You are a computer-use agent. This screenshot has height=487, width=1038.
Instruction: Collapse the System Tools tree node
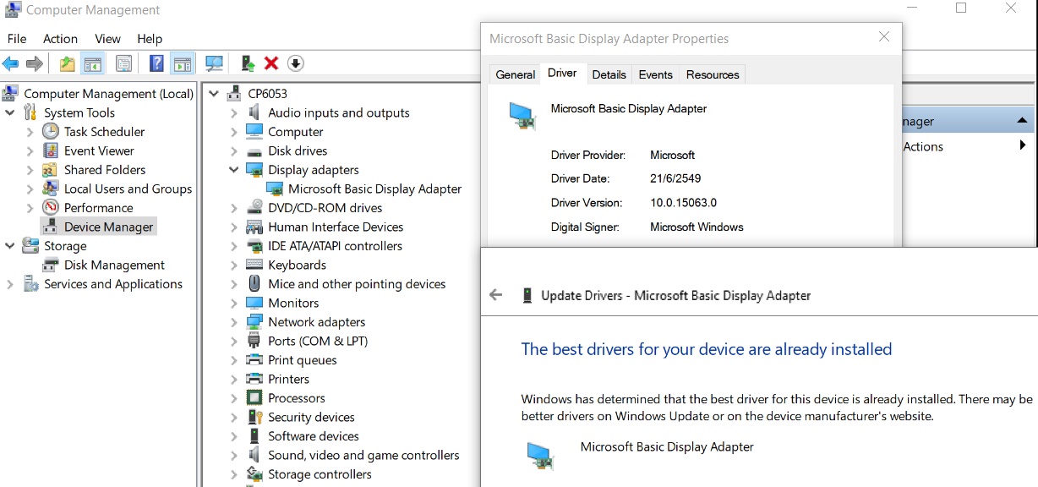(10, 112)
